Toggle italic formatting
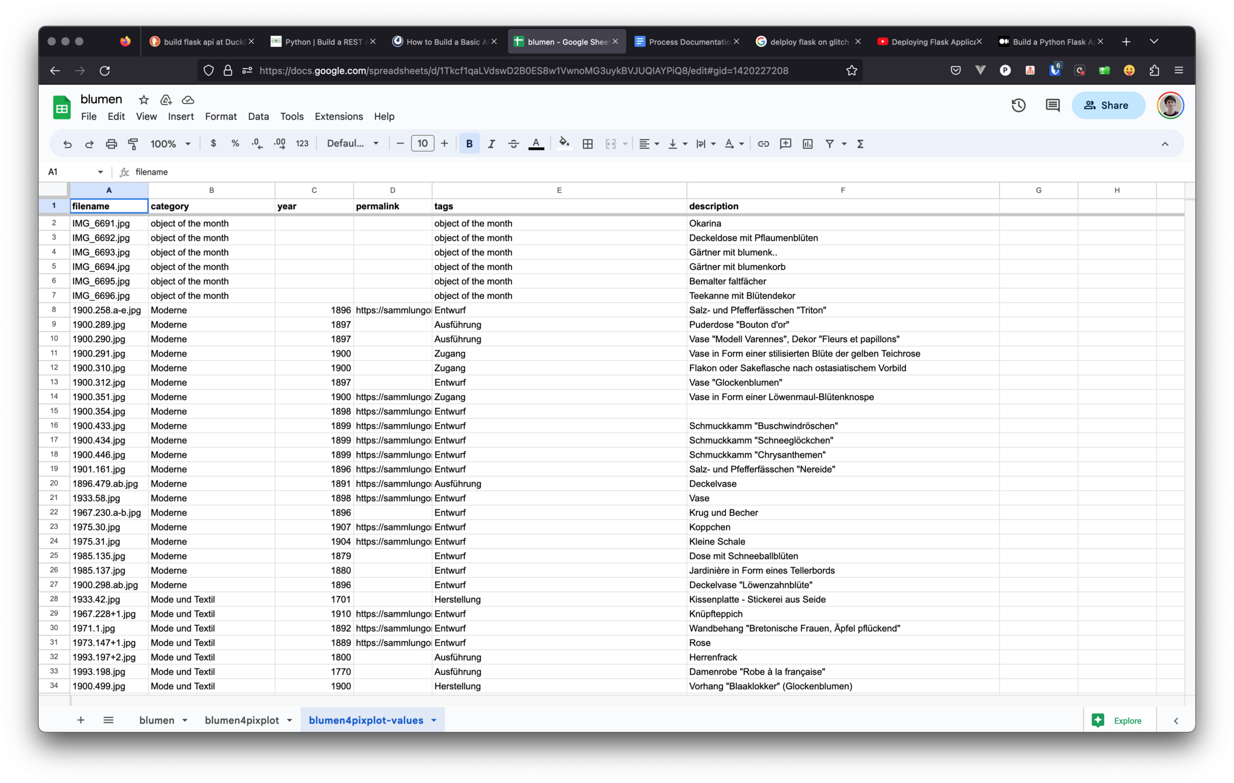The height and width of the screenshot is (783, 1234). (491, 144)
